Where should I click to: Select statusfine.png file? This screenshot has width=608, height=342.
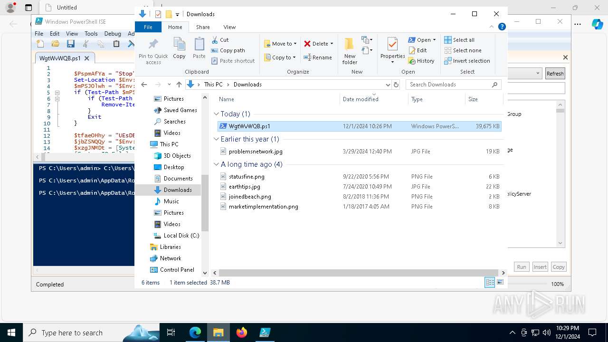pyautogui.click(x=247, y=177)
